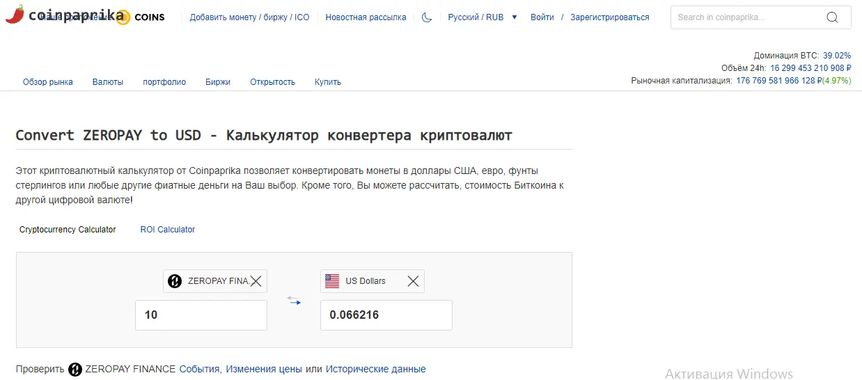Open the ZEROPAY FINANCE currency selector
The image size is (862, 380).
point(215,281)
